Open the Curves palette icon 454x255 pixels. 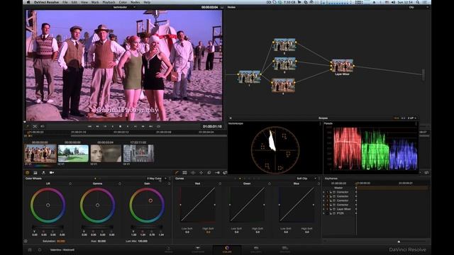(x=177, y=173)
